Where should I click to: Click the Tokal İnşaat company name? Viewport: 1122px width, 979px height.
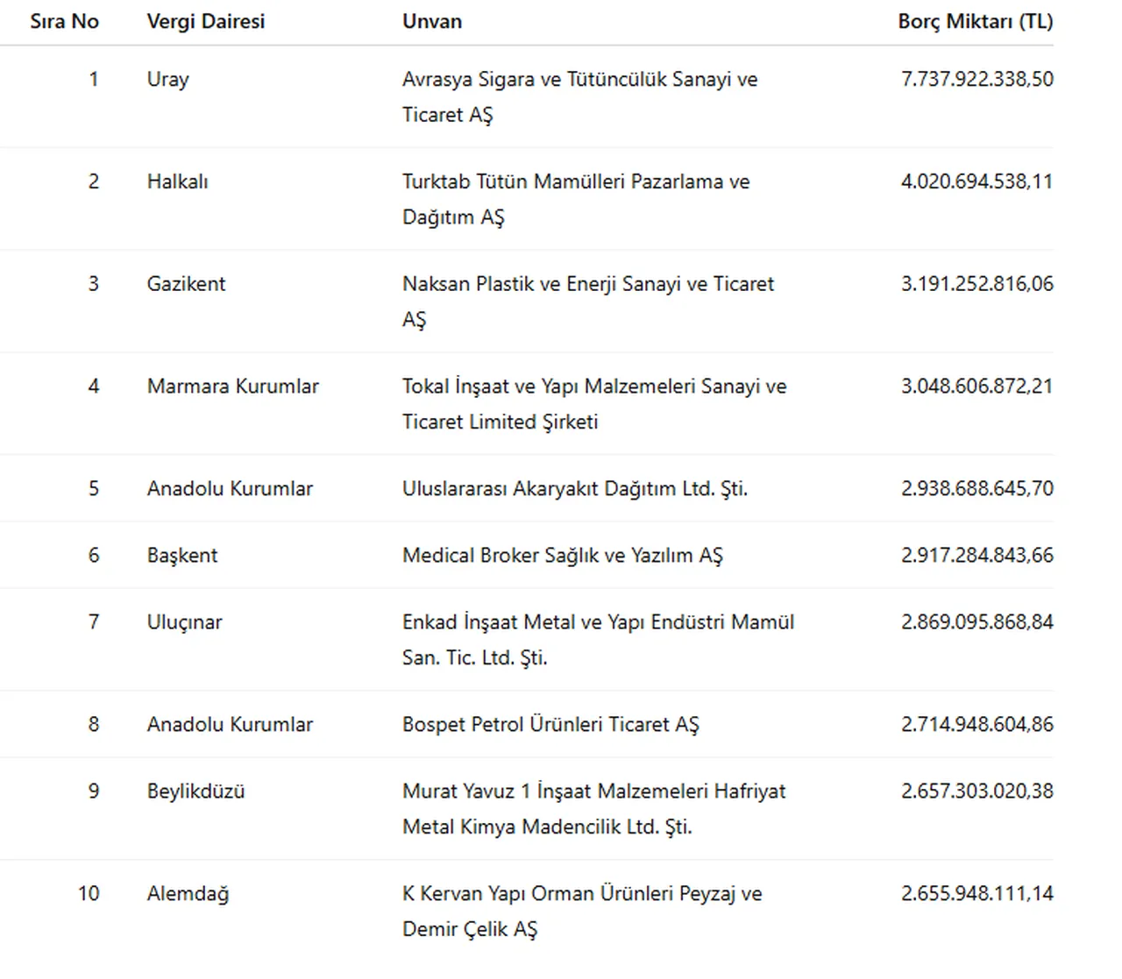coord(593,387)
